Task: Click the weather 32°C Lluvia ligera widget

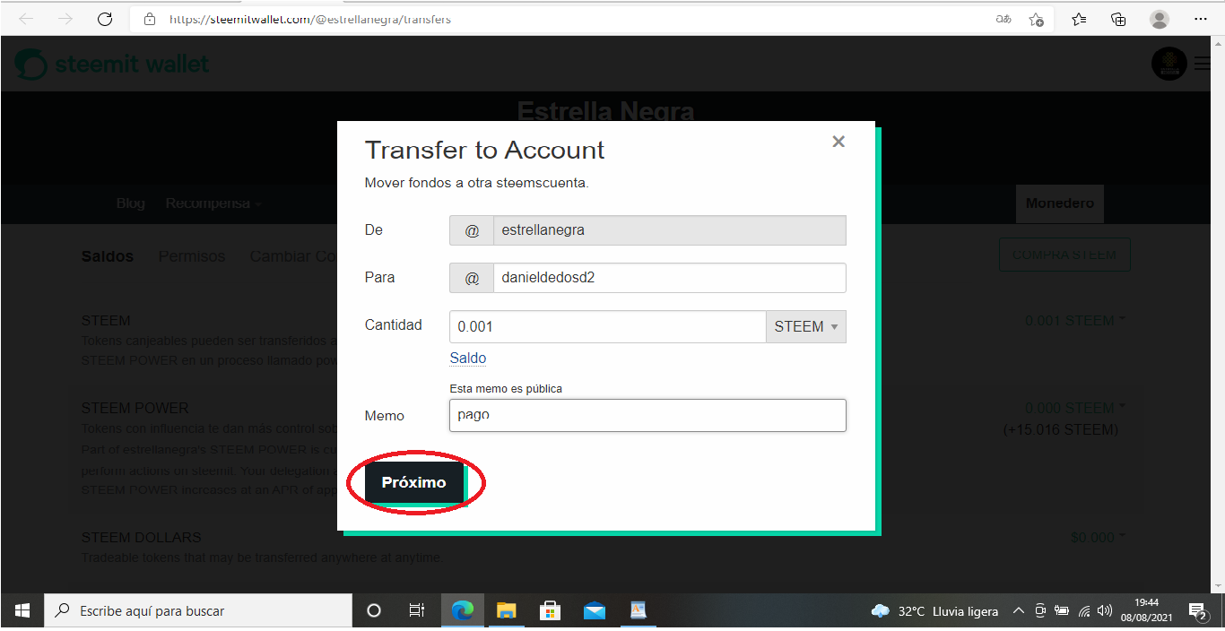Action: [934, 611]
